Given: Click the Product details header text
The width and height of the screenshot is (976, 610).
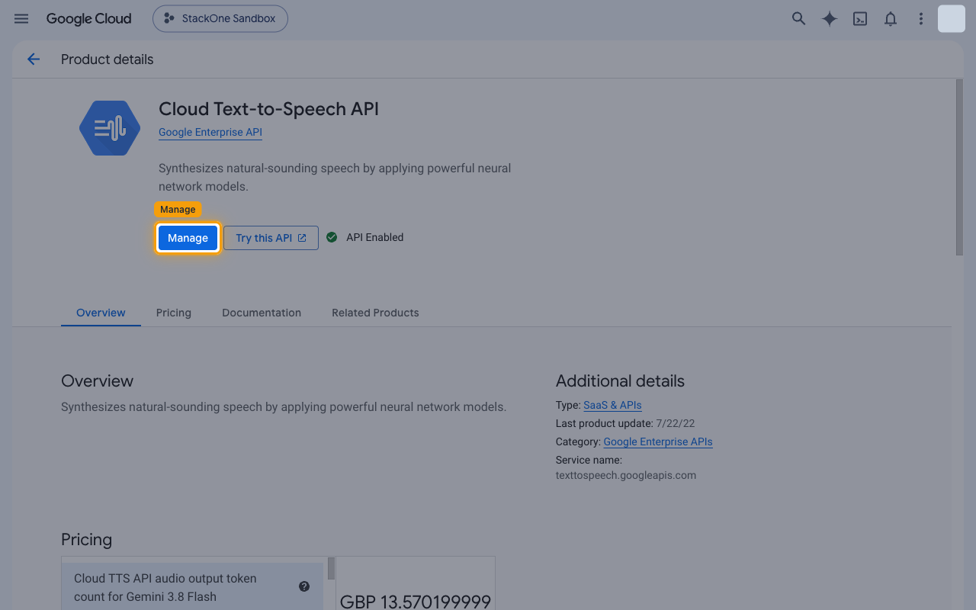Looking at the screenshot, I should (x=108, y=59).
